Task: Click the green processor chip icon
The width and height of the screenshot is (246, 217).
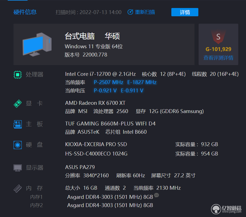Action: pos(18,74)
